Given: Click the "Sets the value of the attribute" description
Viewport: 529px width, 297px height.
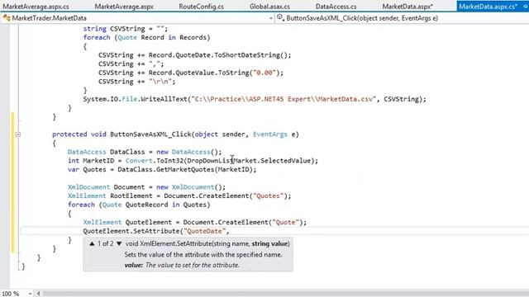Looking at the screenshot, I should coord(203,255).
